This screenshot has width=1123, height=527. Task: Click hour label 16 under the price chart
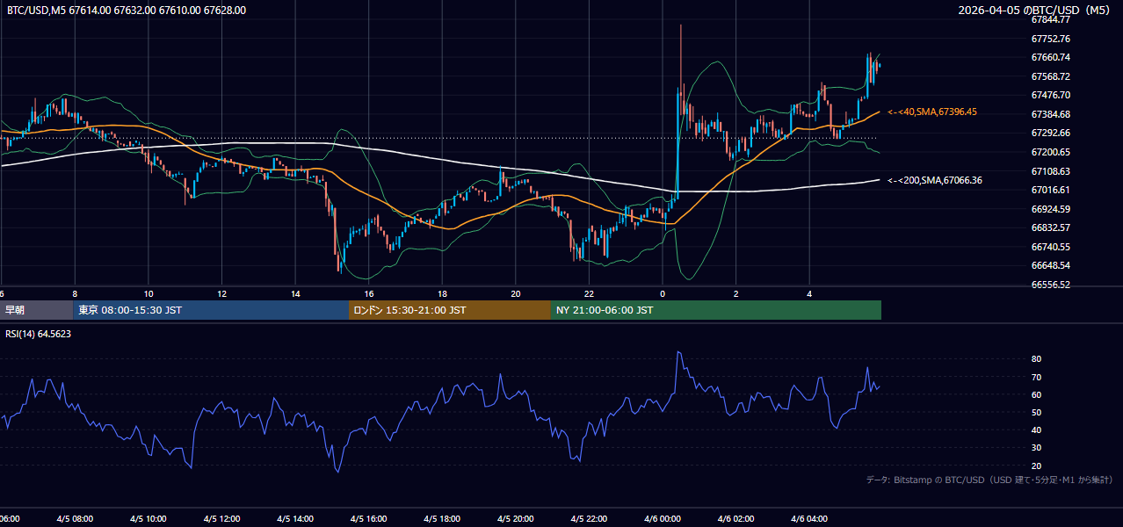click(x=369, y=294)
